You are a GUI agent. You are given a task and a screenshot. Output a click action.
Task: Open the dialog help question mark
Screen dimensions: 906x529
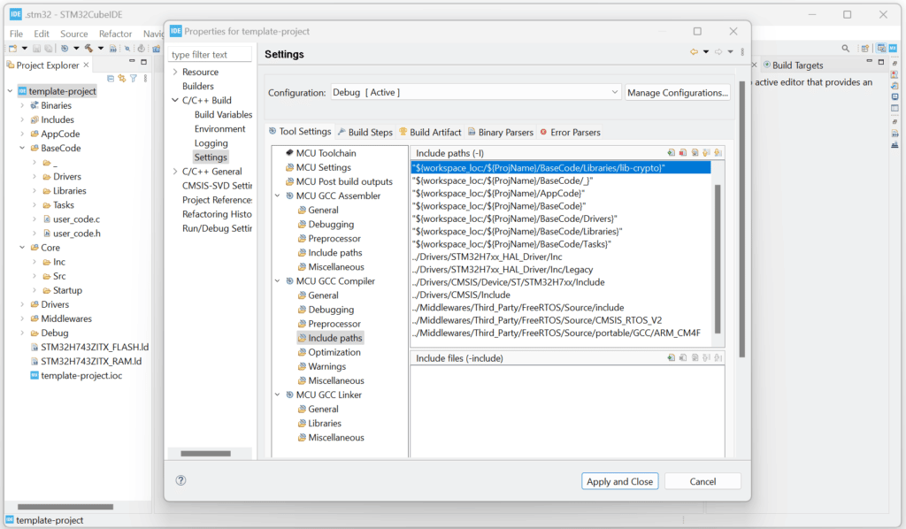pyautogui.click(x=180, y=480)
